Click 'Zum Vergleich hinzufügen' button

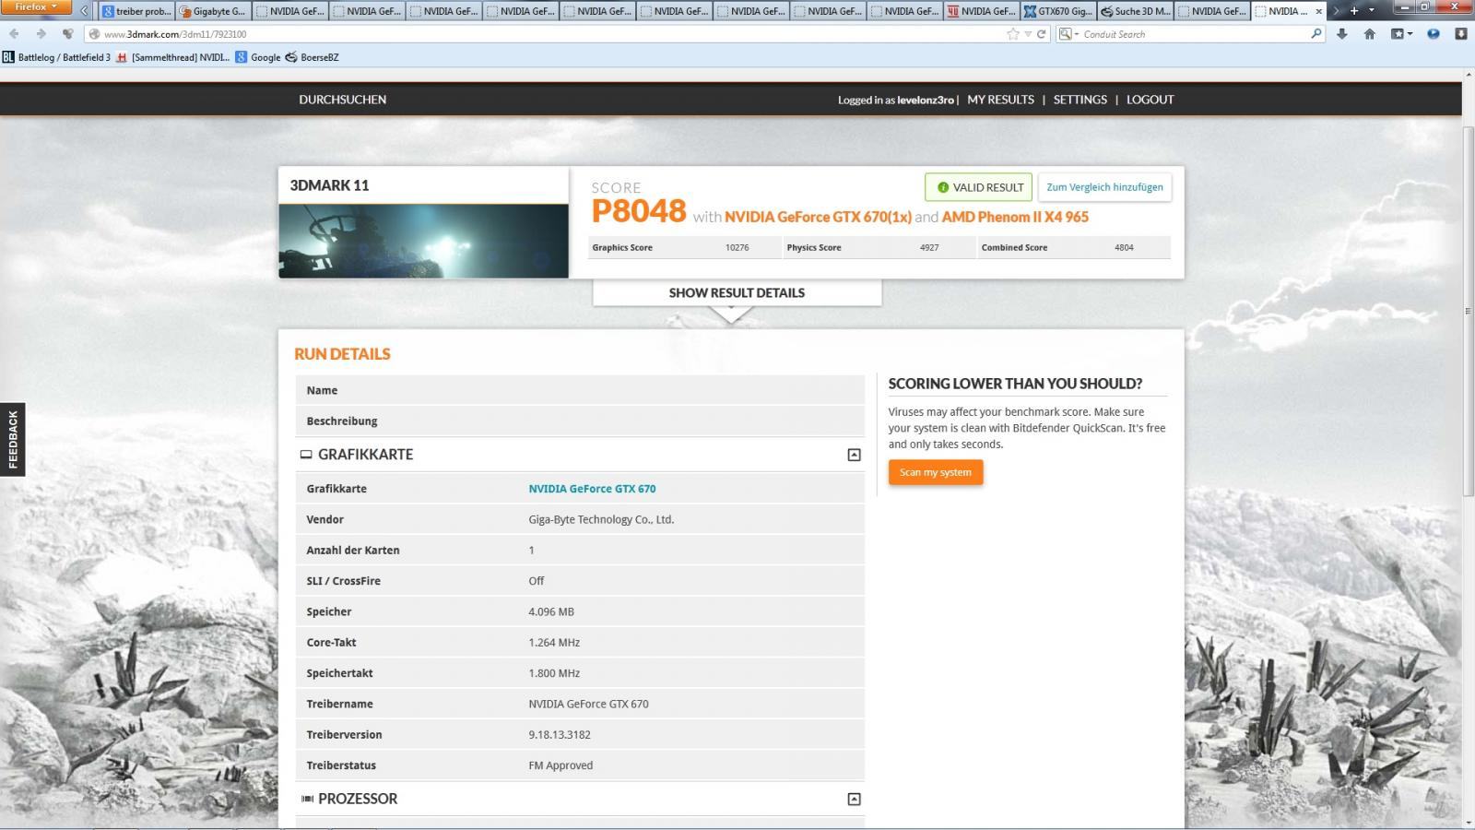[x=1104, y=187]
